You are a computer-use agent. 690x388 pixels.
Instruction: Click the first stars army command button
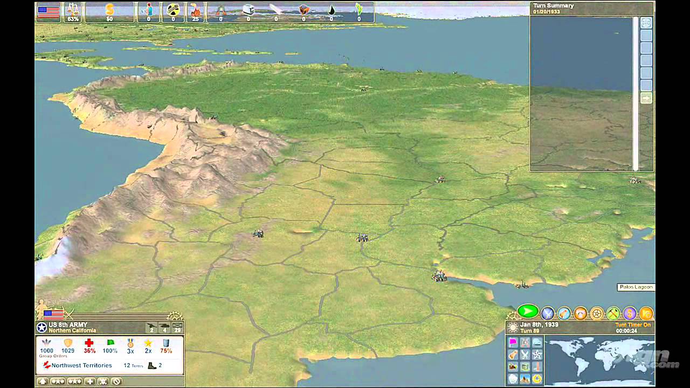(58, 382)
